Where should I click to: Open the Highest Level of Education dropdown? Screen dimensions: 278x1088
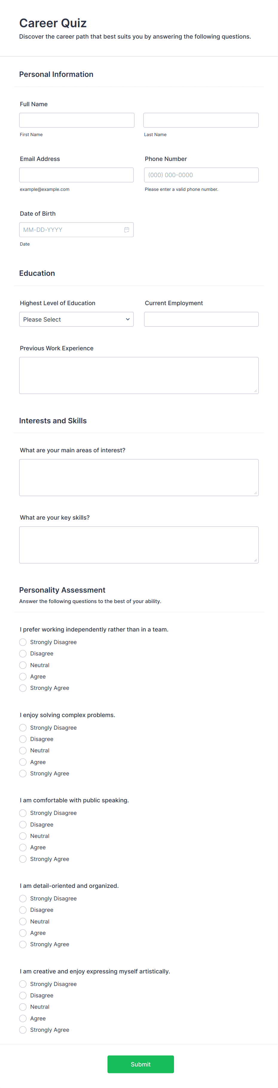click(76, 319)
